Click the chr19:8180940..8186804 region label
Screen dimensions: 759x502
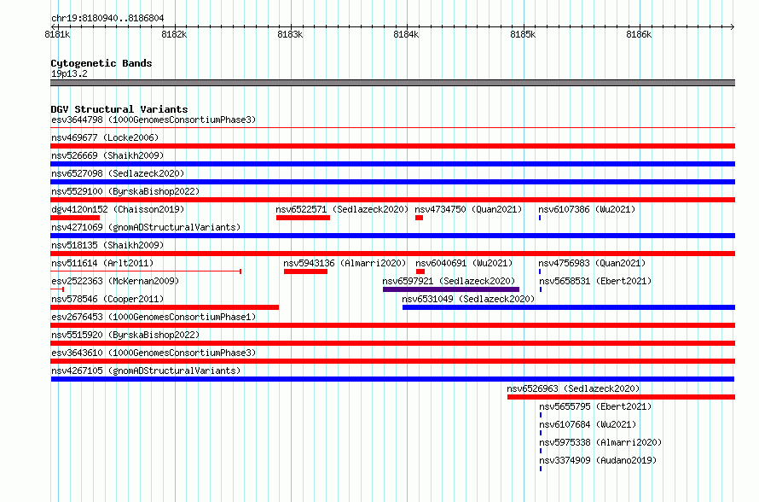pos(107,18)
